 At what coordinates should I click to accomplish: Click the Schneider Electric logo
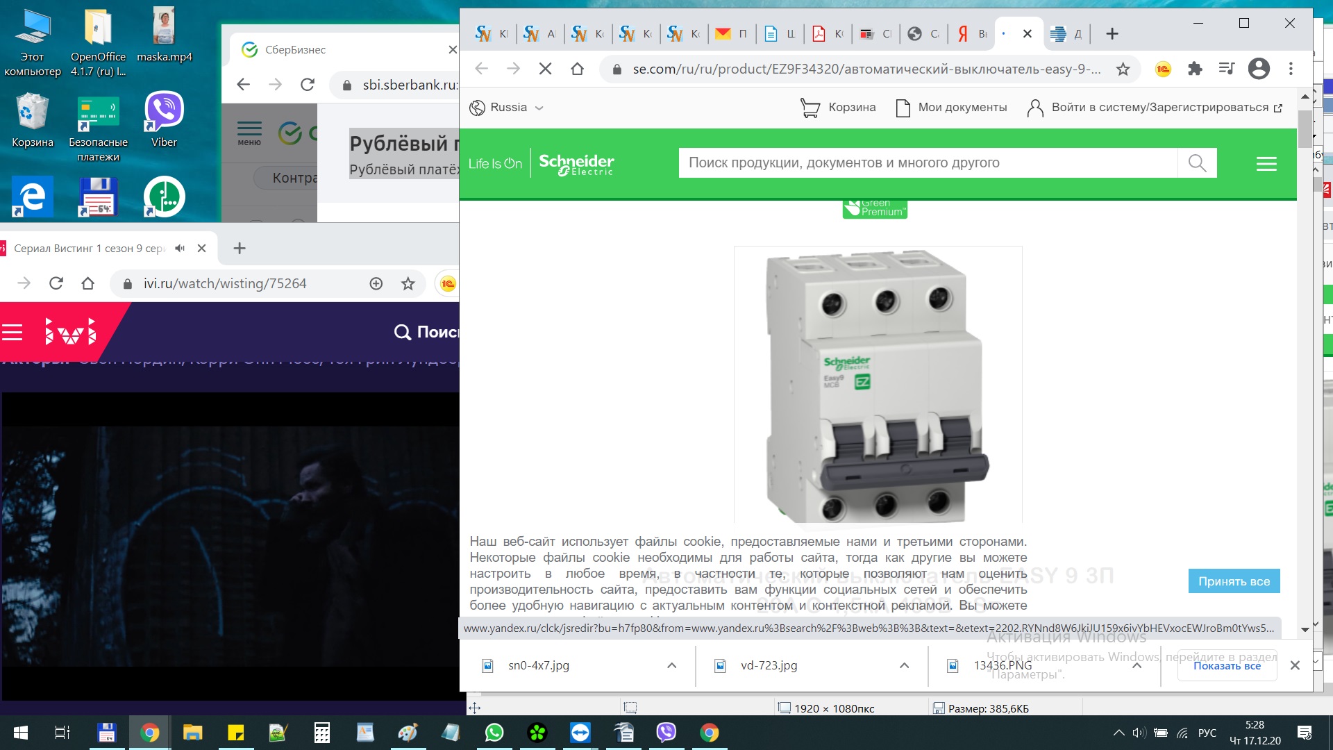pyautogui.click(x=576, y=164)
